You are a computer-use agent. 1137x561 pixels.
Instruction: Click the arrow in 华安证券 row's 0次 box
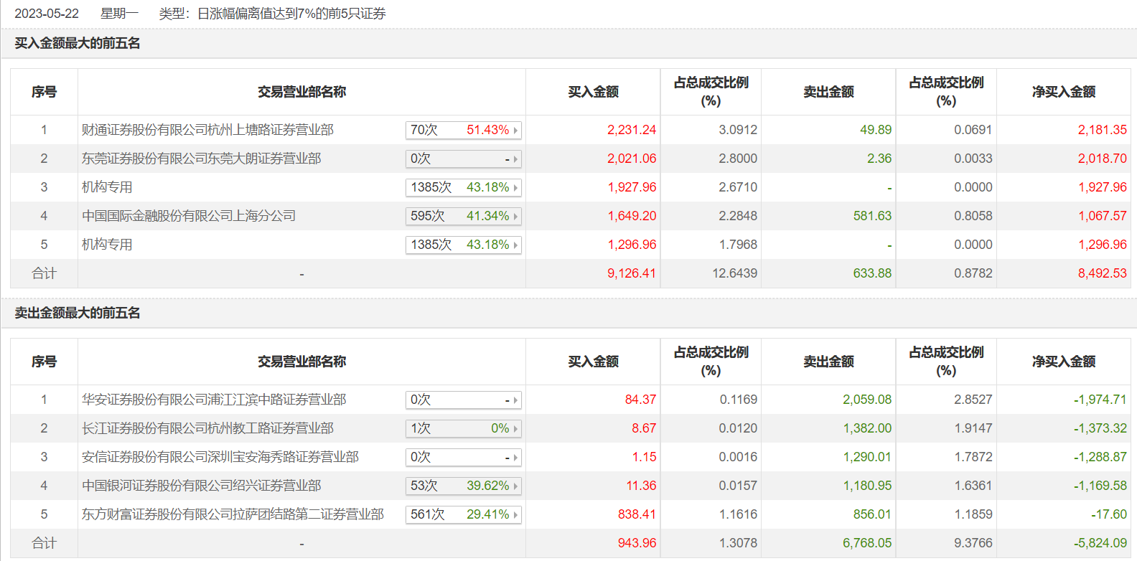[515, 400]
